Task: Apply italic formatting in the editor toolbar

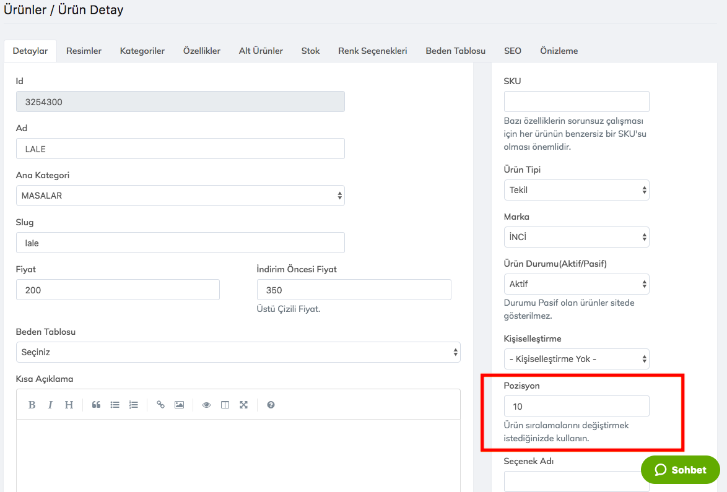Action: pyautogui.click(x=50, y=405)
